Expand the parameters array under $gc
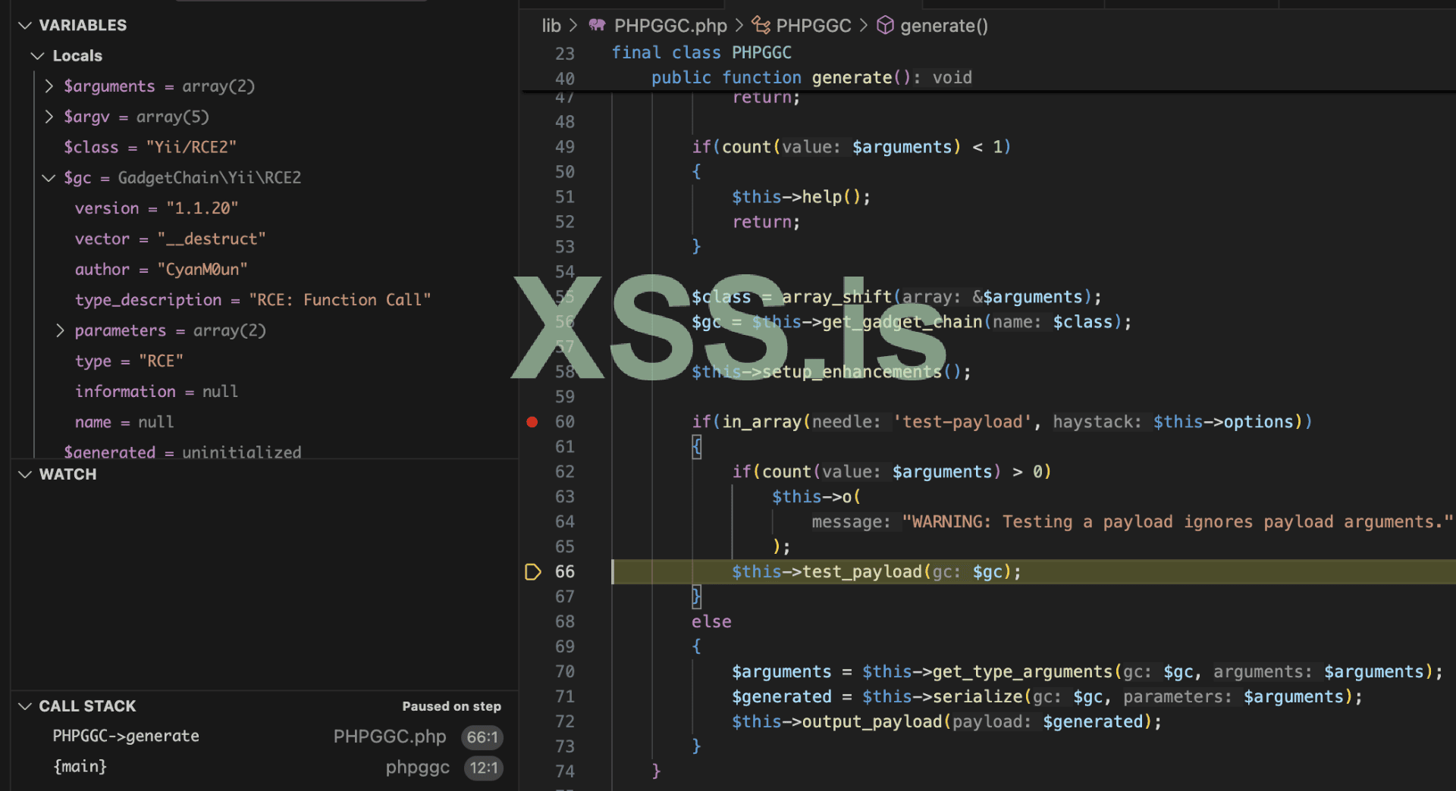Image resolution: width=1456 pixels, height=791 pixels. point(61,331)
